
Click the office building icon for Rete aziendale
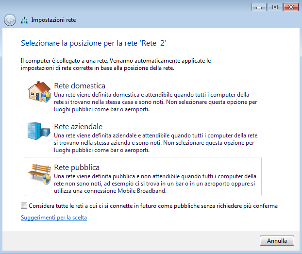click(x=39, y=131)
